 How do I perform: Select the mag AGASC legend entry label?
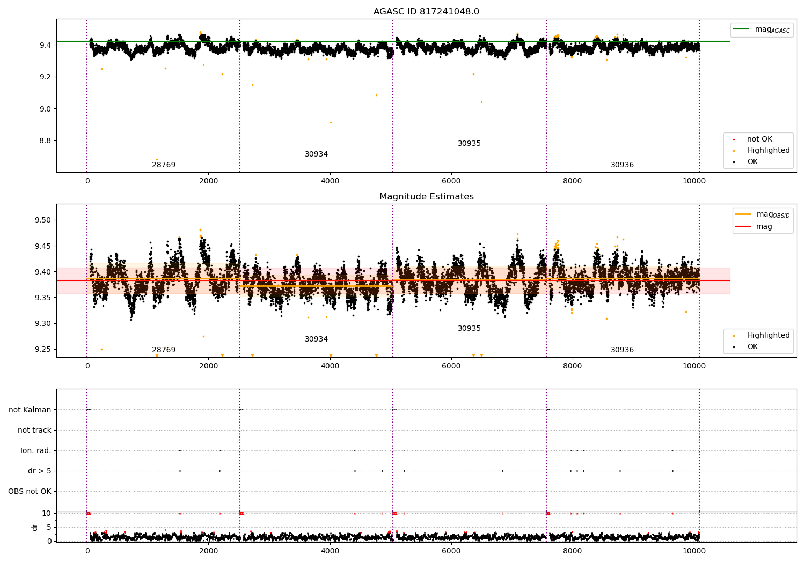(772, 29)
